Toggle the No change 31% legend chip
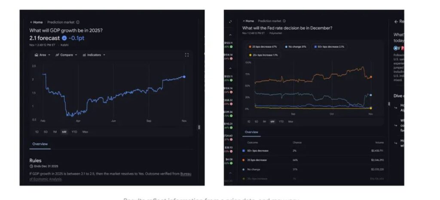440x200 pixels. (x=297, y=46)
